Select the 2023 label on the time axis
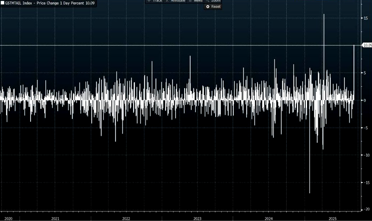This screenshot has width=372, height=221. (197, 218)
